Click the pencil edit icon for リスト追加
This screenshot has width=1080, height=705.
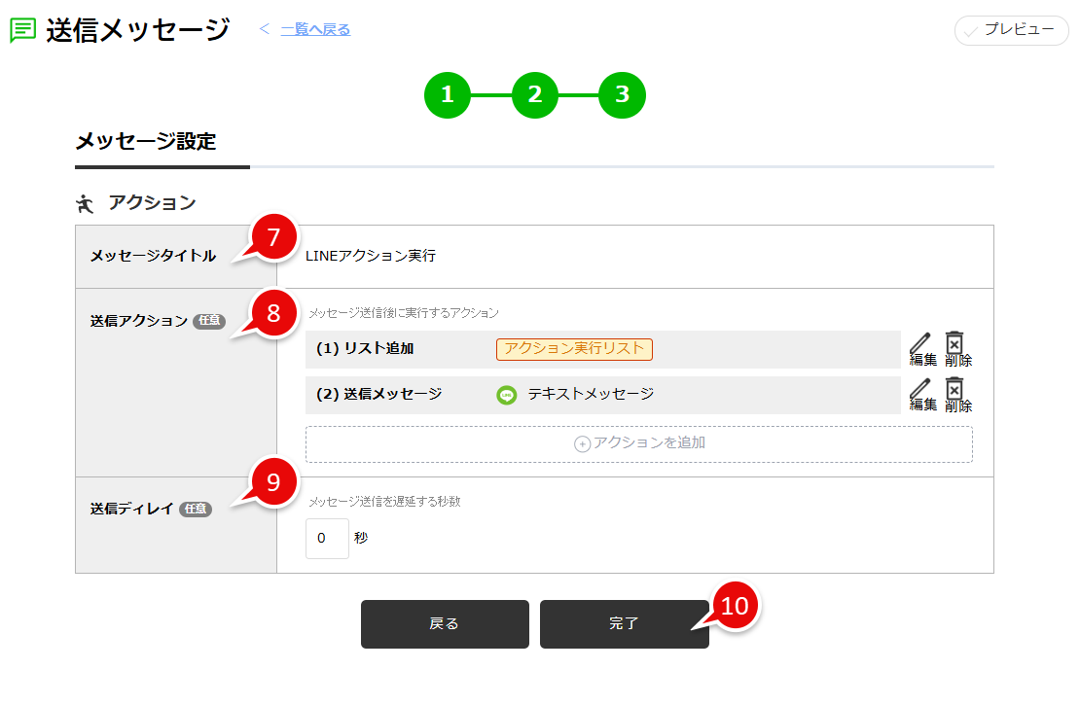920,344
